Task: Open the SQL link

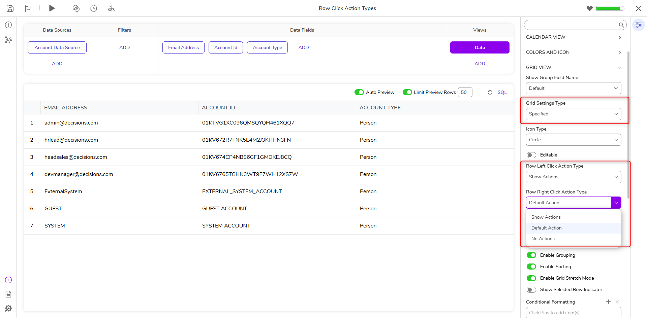Action: point(502,92)
